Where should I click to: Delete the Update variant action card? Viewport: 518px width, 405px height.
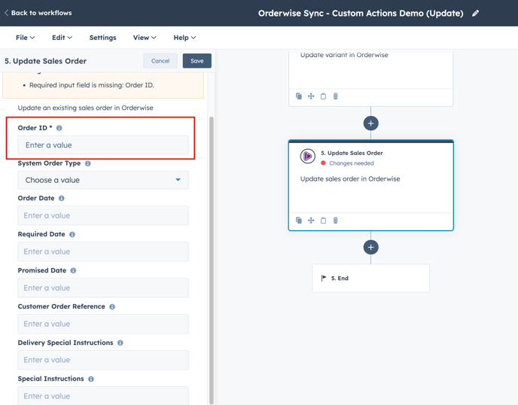pyautogui.click(x=335, y=96)
